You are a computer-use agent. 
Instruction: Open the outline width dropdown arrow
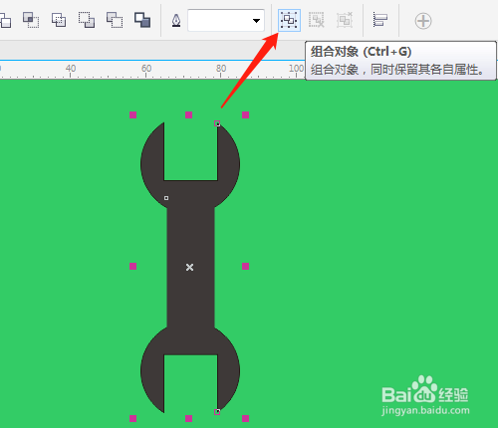coord(256,21)
